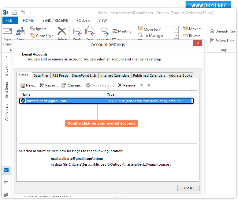The width and height of the screenshot is (238, 200).
Task: Choose Reply All envelope icon
Action: (90, 31)
